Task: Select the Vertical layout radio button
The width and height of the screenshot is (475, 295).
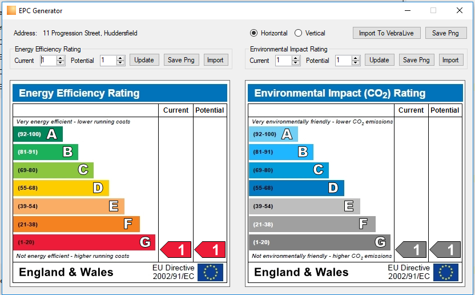Action: pyautogui.click(x=299, y=33)
